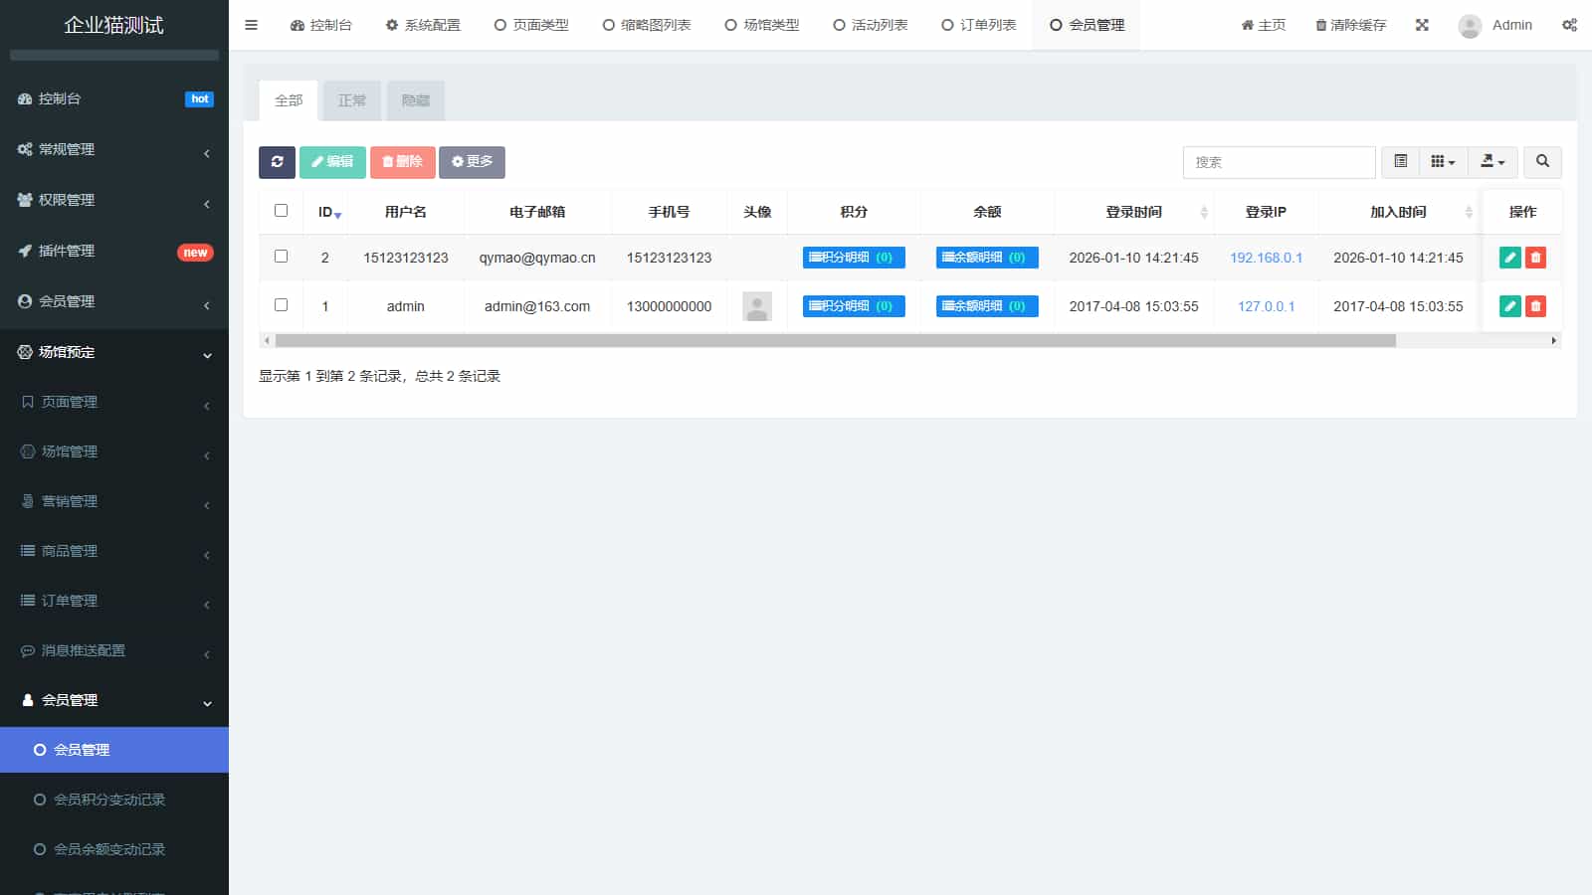Image resolution: width=1592 pixels, height=895 pixels.
Task: Click the red delete icon for user 15123123123
Action: coord(1535,258)
